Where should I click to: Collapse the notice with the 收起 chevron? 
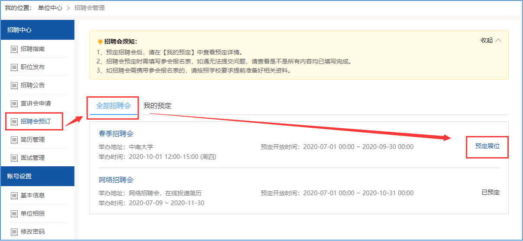coord(491,40)
